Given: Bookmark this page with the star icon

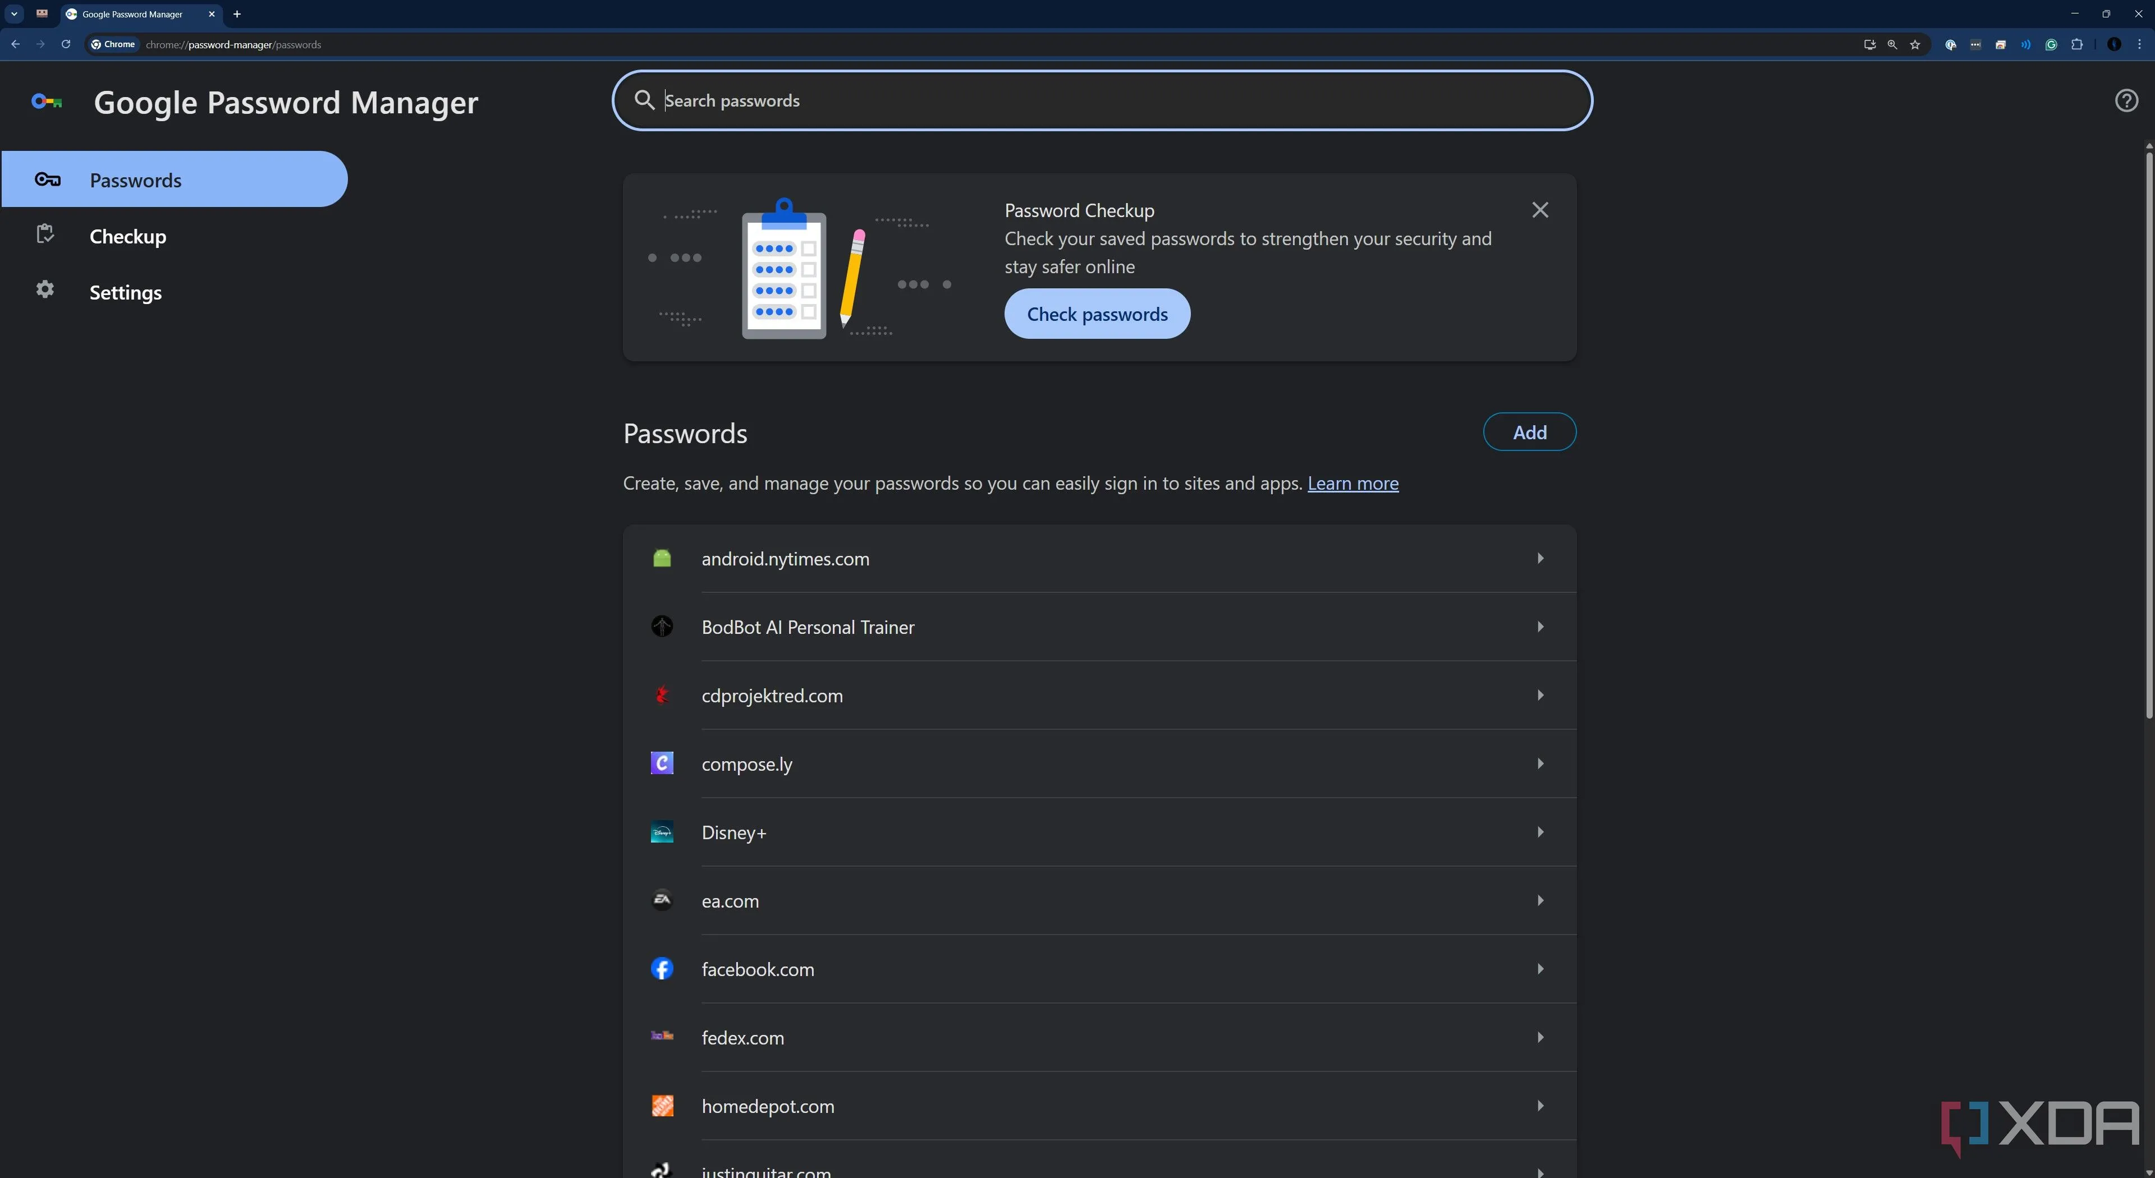Looking at the screenshot, I should pos(1915,45).
